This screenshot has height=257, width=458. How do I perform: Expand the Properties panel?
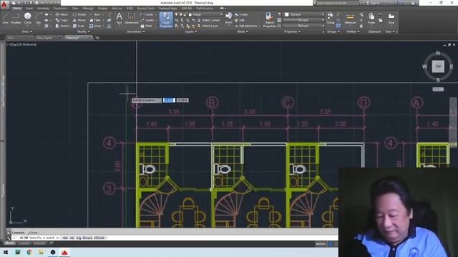click(292, 31)
